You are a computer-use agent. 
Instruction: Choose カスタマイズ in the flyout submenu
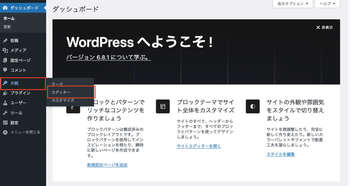point(63,101)
